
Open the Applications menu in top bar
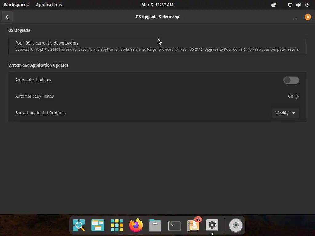tap(49, 5)
